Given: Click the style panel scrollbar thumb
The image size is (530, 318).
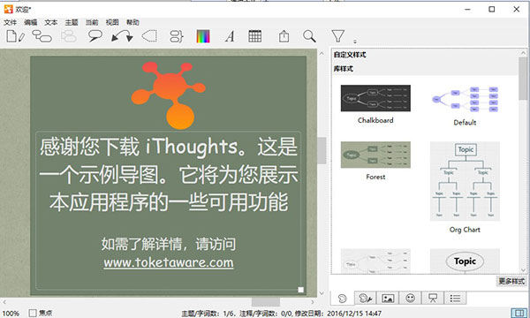Looking at the screenshot, I should click(x=523, y=79).
